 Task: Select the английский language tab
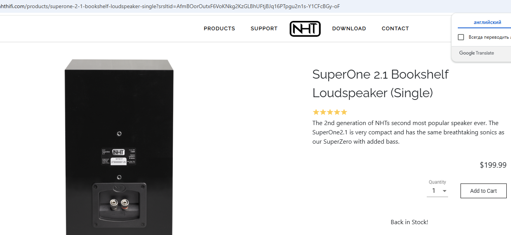487,22
